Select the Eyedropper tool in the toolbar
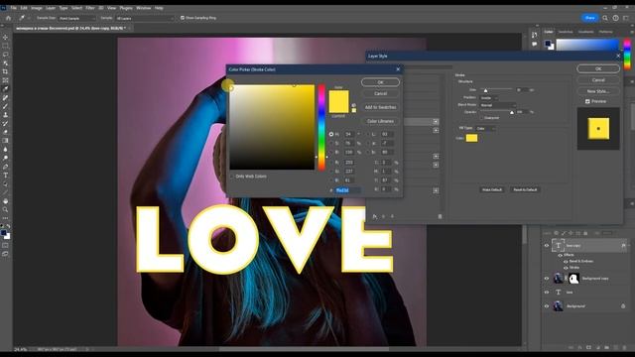The image size is (635, 357). (5, 89)
